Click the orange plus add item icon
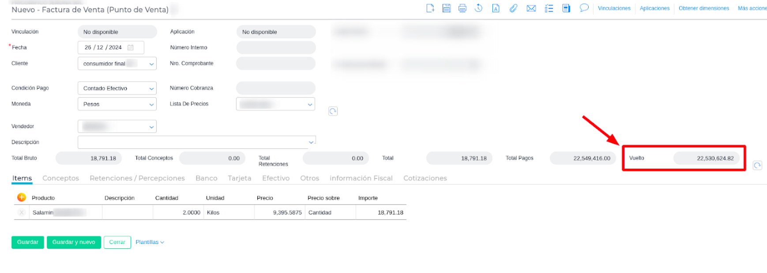The width and height of the screenshot is (767, 273). point(21,197)
